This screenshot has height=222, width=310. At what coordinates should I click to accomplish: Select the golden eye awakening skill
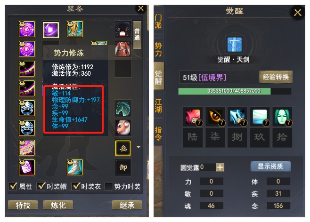215,117
